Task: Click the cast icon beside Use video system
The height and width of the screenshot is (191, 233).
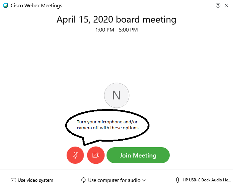Action: click(13, 180)
